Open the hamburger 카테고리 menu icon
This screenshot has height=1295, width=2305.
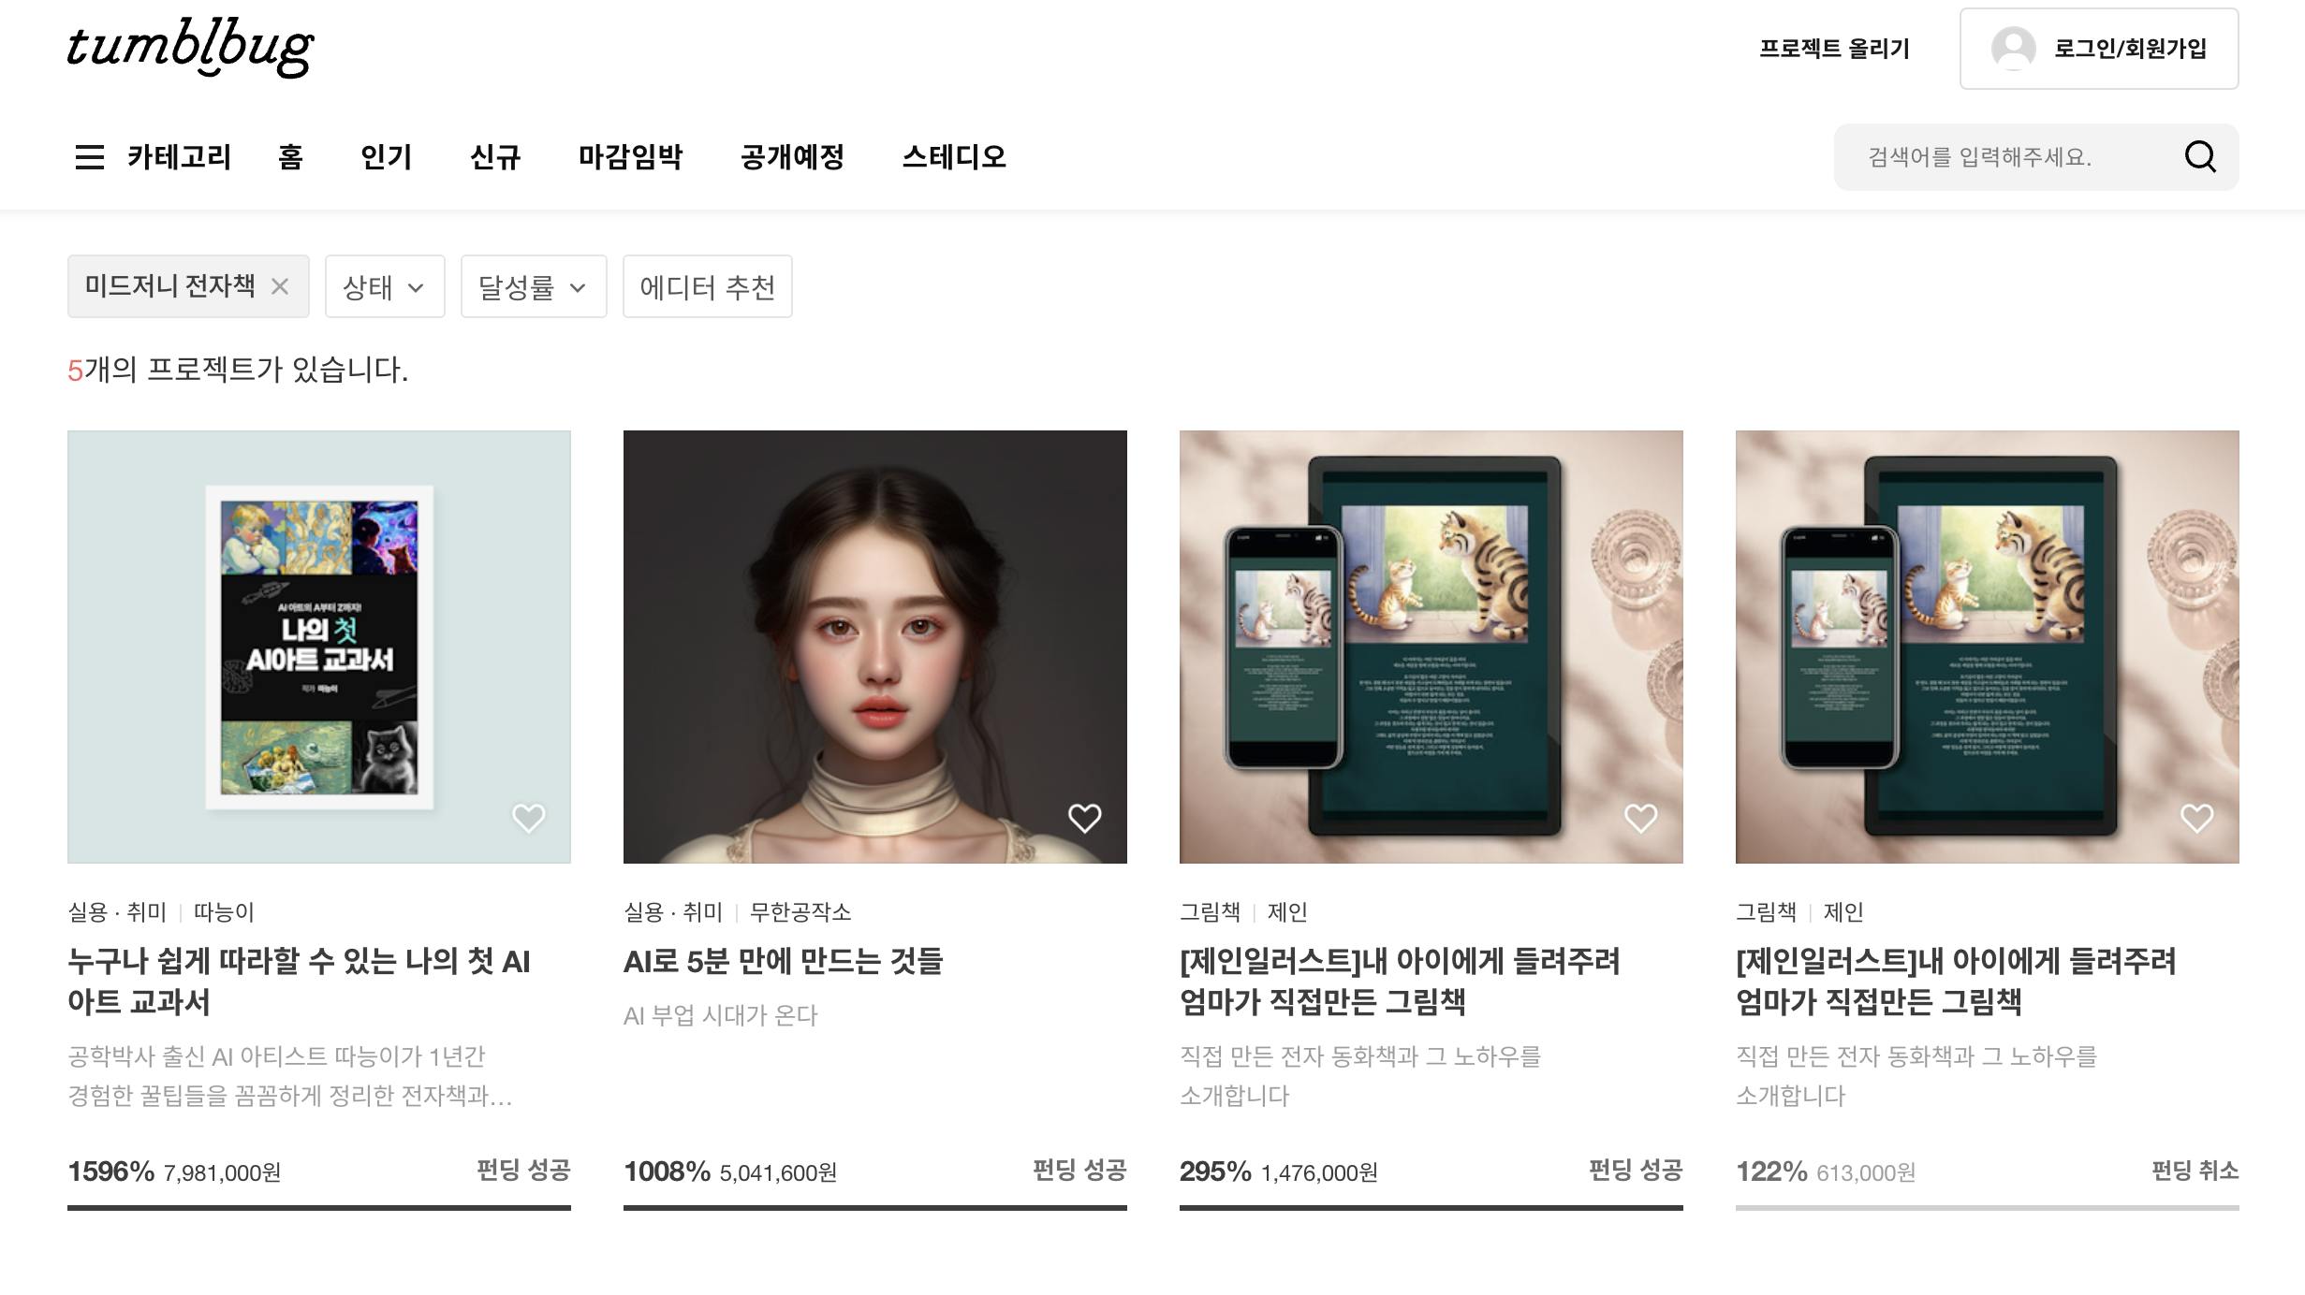pos(90,157)
